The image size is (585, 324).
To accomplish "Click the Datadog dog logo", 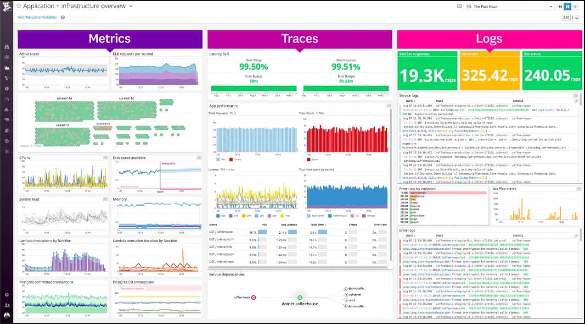I will pos(7,8).
